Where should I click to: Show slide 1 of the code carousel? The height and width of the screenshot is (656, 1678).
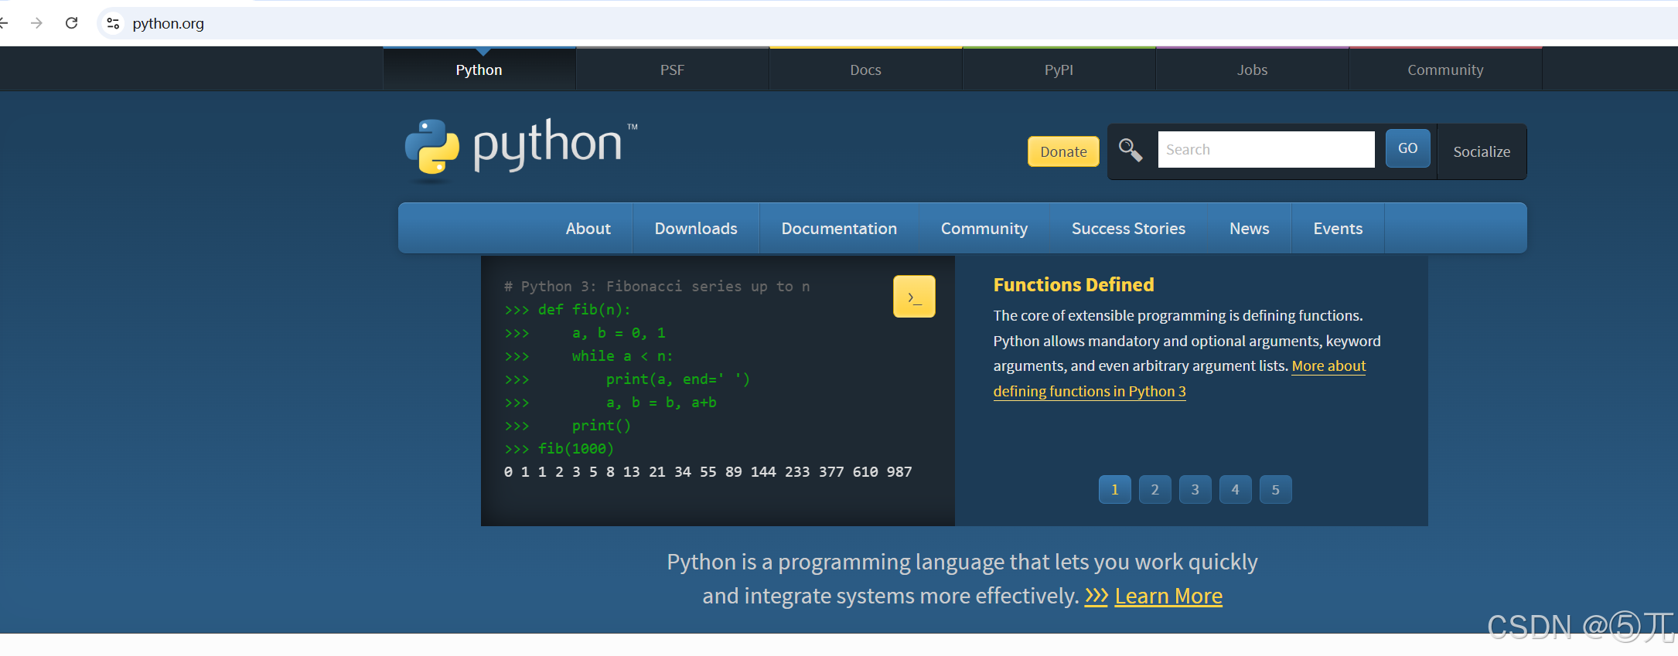tap(1115, 490)
